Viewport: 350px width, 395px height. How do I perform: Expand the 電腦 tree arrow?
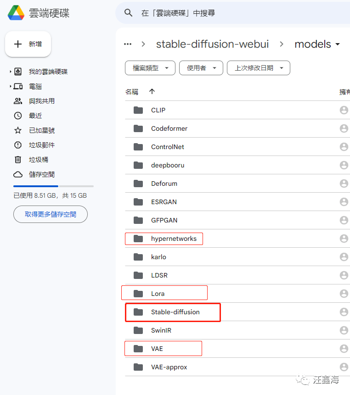point(11,86)
